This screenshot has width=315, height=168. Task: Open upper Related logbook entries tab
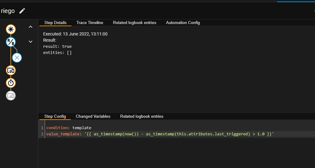(x=135, y=23)
